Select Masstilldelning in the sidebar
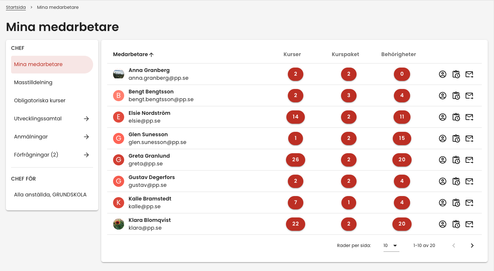Screen dimensions: 494x271 point(33,82)
